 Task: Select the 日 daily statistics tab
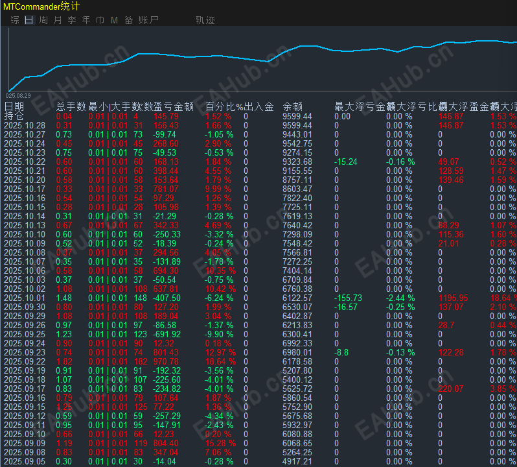coord(29,20)
